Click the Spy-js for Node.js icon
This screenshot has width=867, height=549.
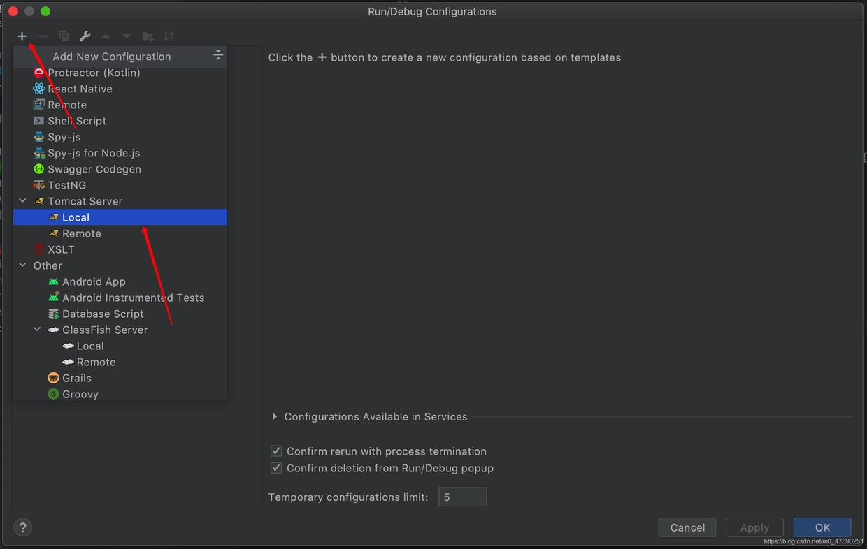(x=38, y=153)
